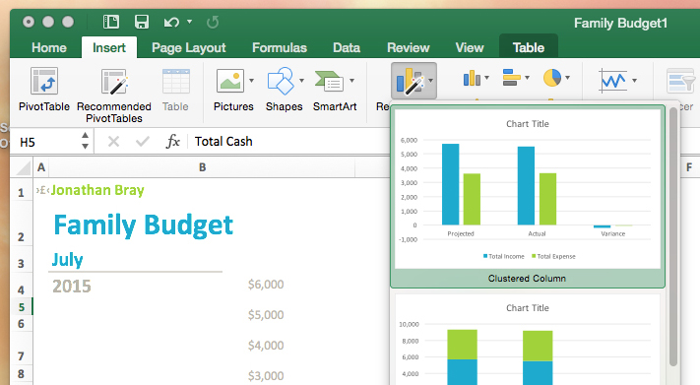
Task: Choose the Clustered Column chart preview
Action: pos(528,197)
